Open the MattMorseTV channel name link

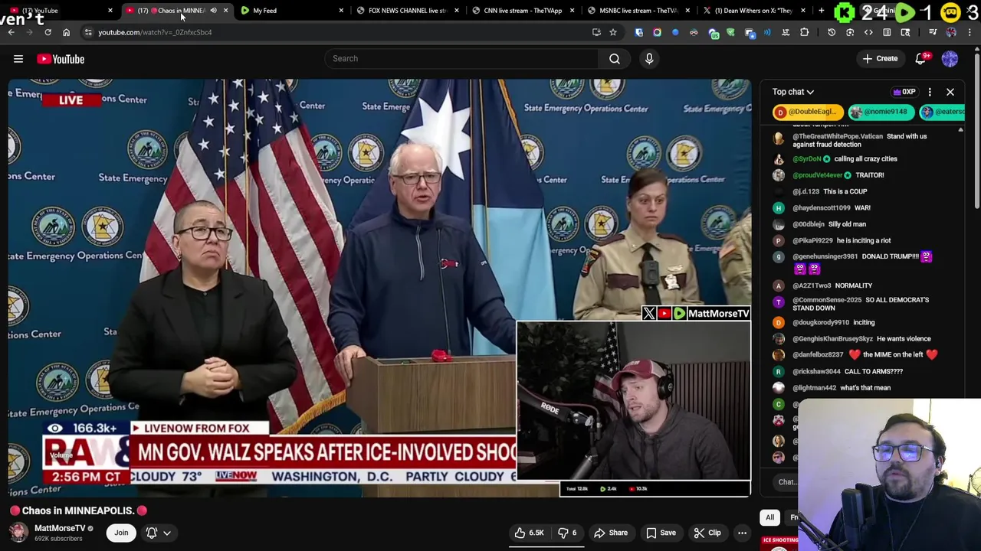(x=60, y=528)
